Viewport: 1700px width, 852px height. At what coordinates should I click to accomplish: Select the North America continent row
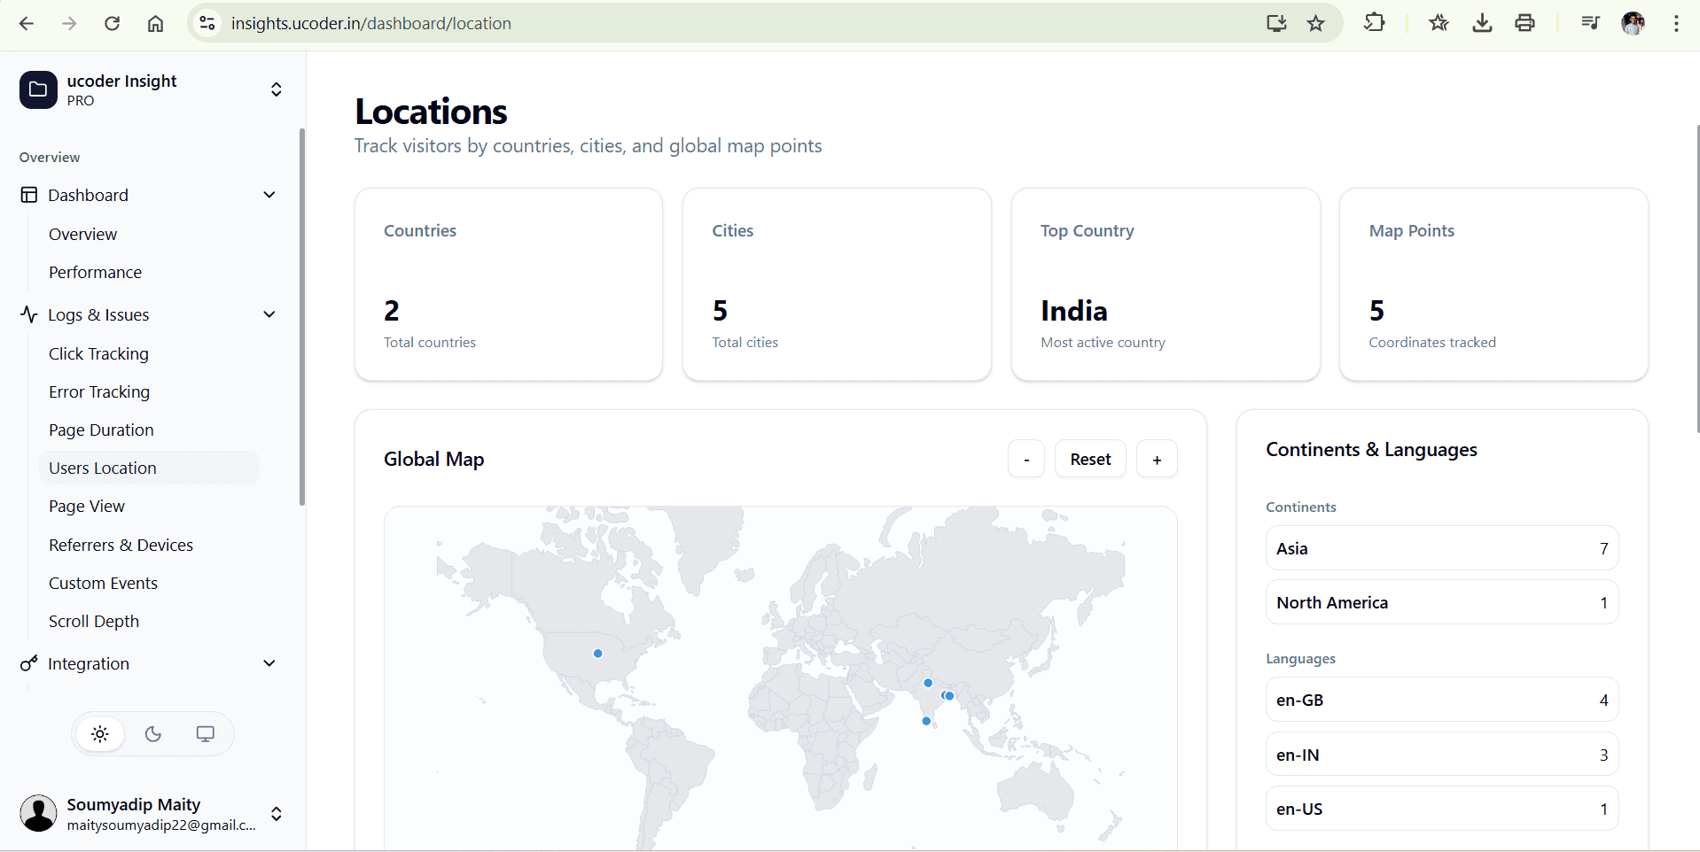(1442, 602)
